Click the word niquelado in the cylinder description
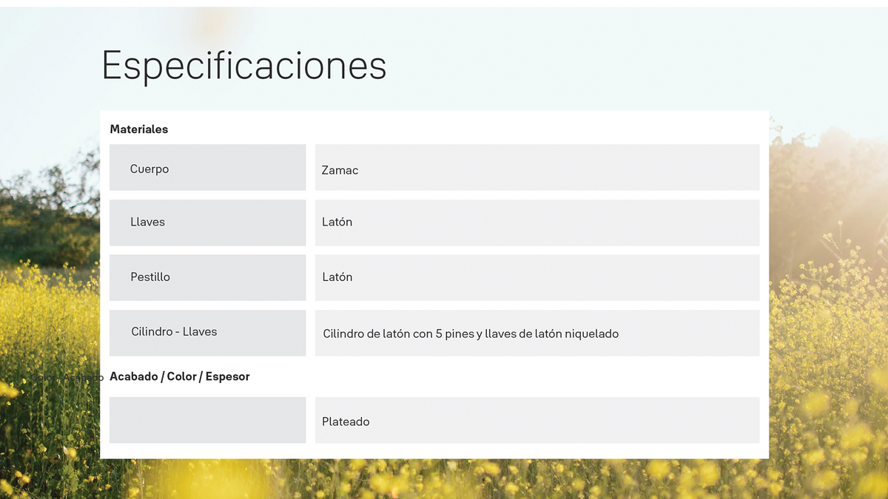 click(592, 333)
